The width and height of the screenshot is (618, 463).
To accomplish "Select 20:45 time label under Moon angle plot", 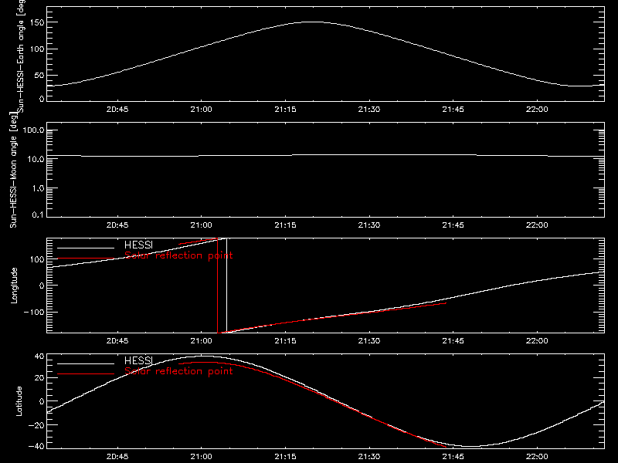I will pyautogui.click(x=117, y=225).
